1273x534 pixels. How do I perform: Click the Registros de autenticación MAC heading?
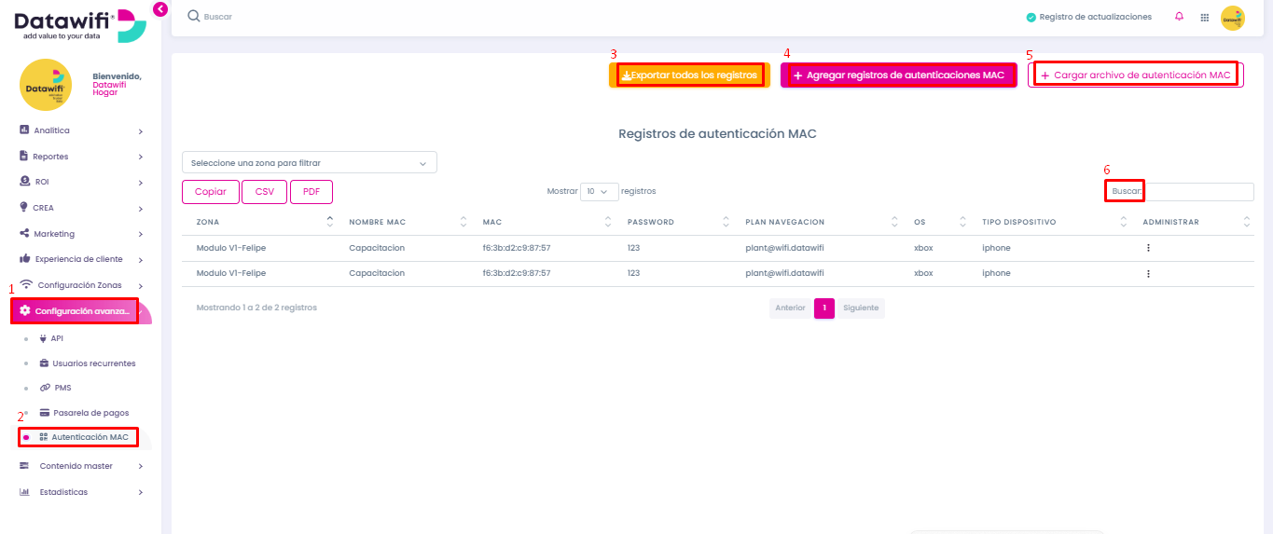click(x=717, y=134)
